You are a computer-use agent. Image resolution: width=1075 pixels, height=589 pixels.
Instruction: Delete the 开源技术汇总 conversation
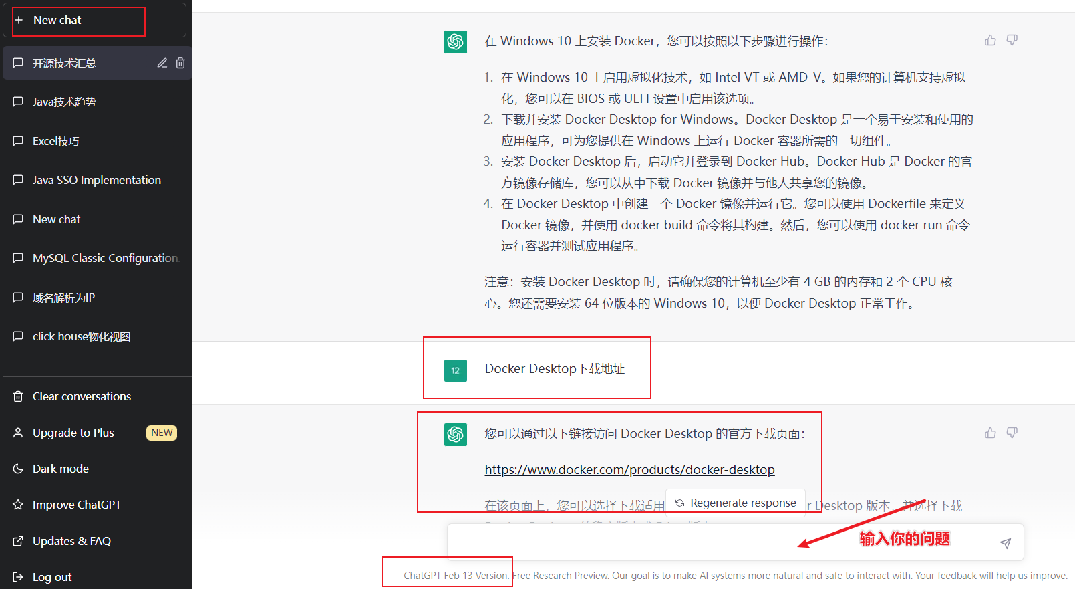coord(180,63)
